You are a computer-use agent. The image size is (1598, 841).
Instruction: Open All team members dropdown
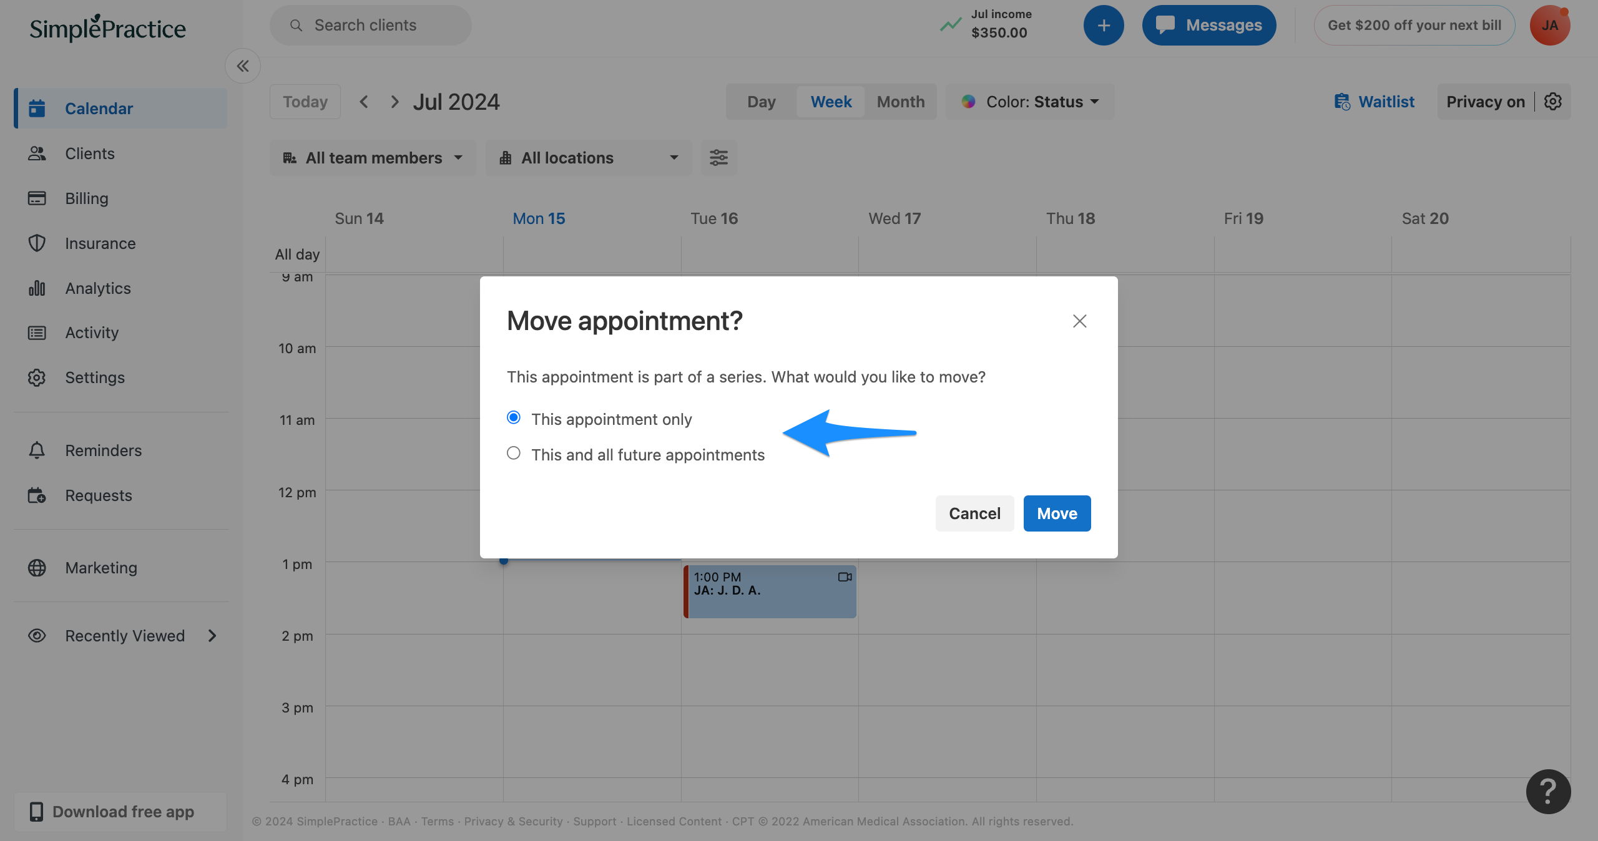[x=373, y=158]
